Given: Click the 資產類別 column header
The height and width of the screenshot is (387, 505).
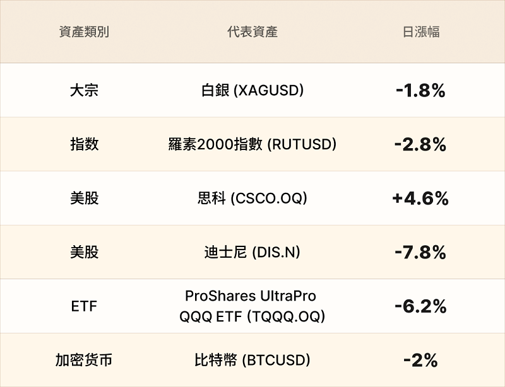Looking at the screenshot, I should point(84,32).
